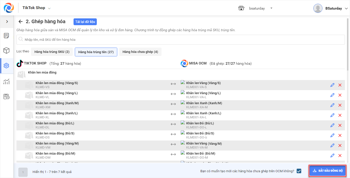The height and width of the screenshot is (178, 350).
Task: Uncheck create new unmatched products checkbox
Action: click(x=299, y=171)
